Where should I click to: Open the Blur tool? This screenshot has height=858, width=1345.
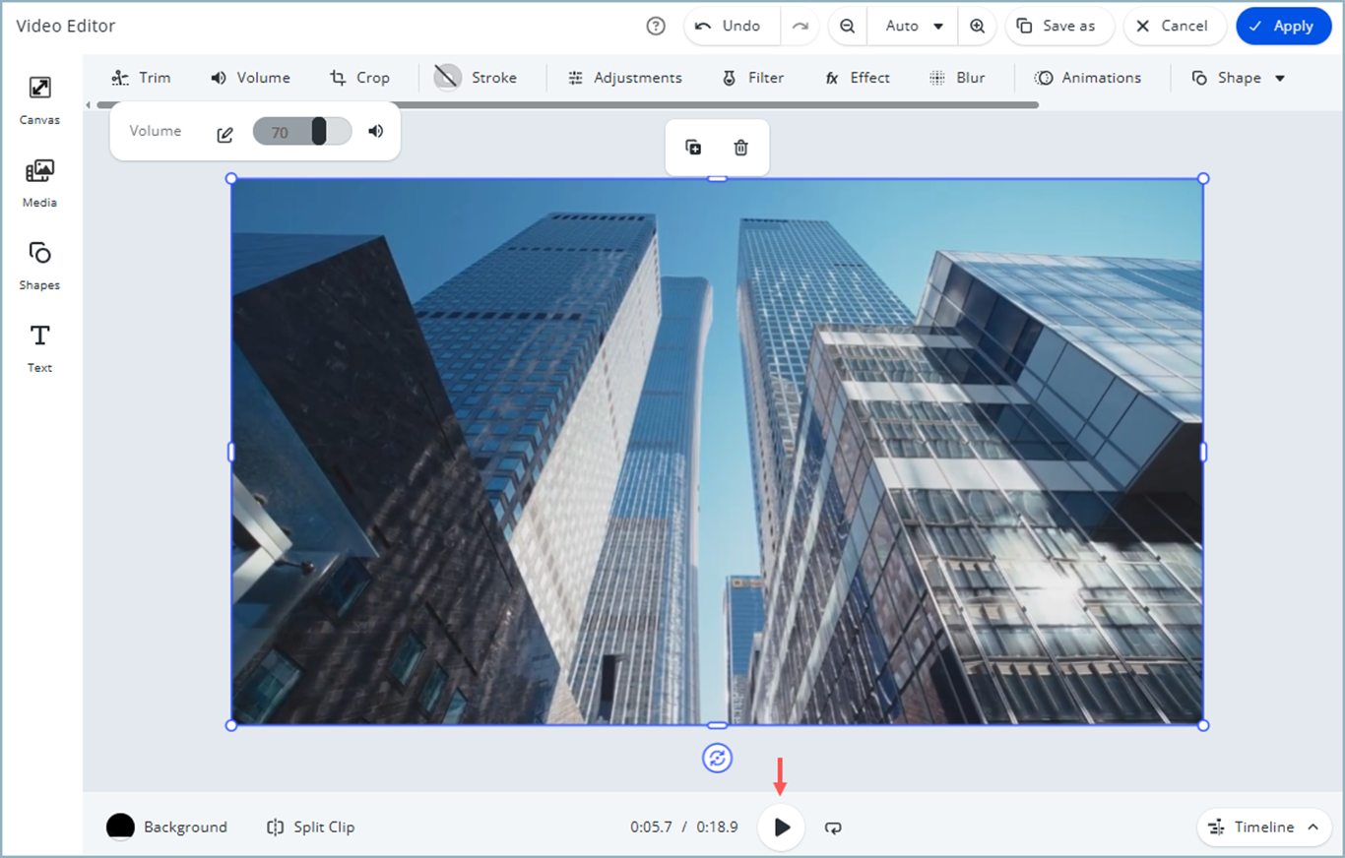pyautogui.click(x=957, y=77)
